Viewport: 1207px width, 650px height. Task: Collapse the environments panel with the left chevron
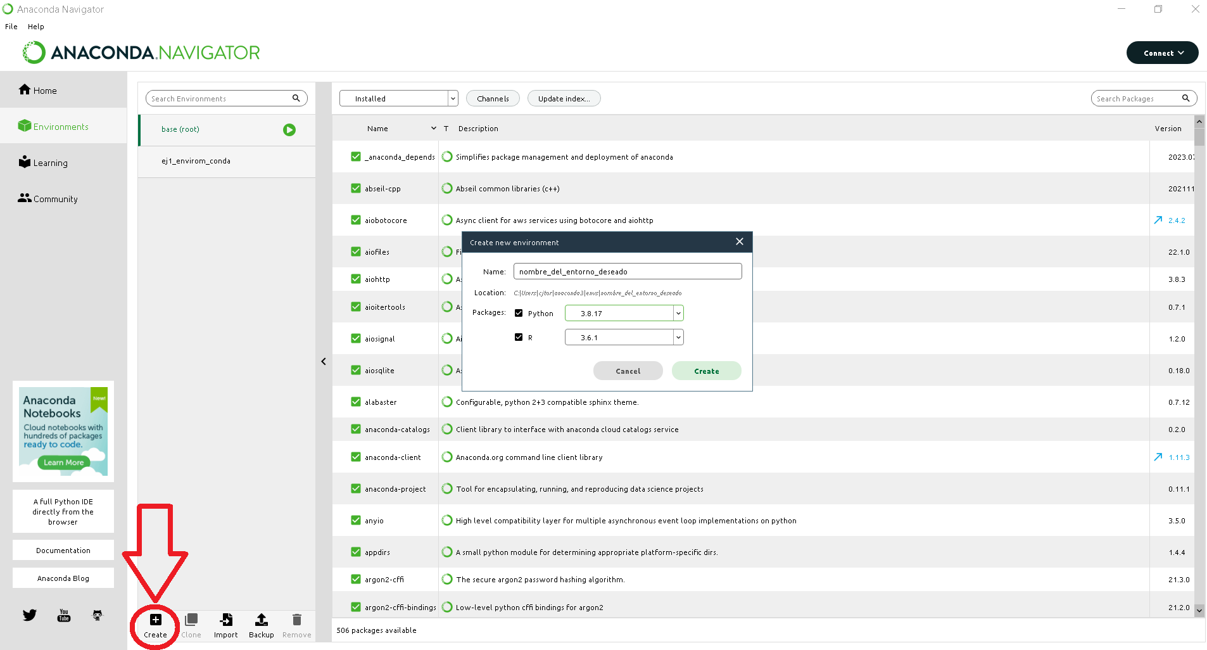[x=324, y=362]
